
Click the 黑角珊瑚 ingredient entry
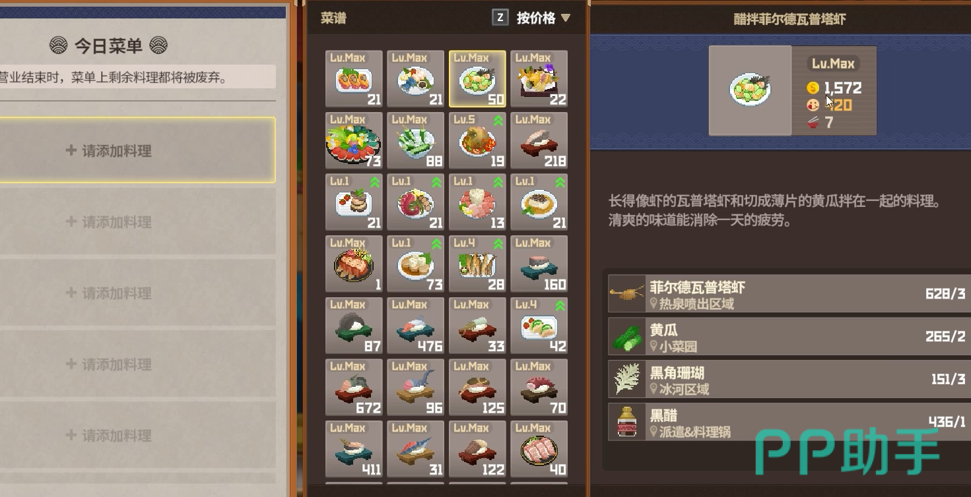click(x=789, y=379)
